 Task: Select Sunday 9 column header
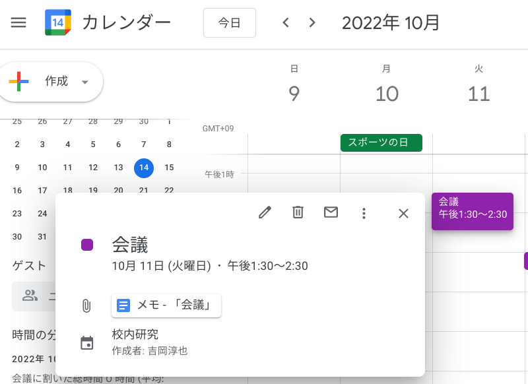click(294, 84)
